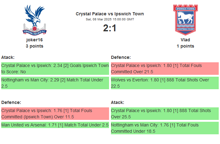
Task: Open the Nottingham vs Man City Under 2.5 bet
Action: (55, 83)
